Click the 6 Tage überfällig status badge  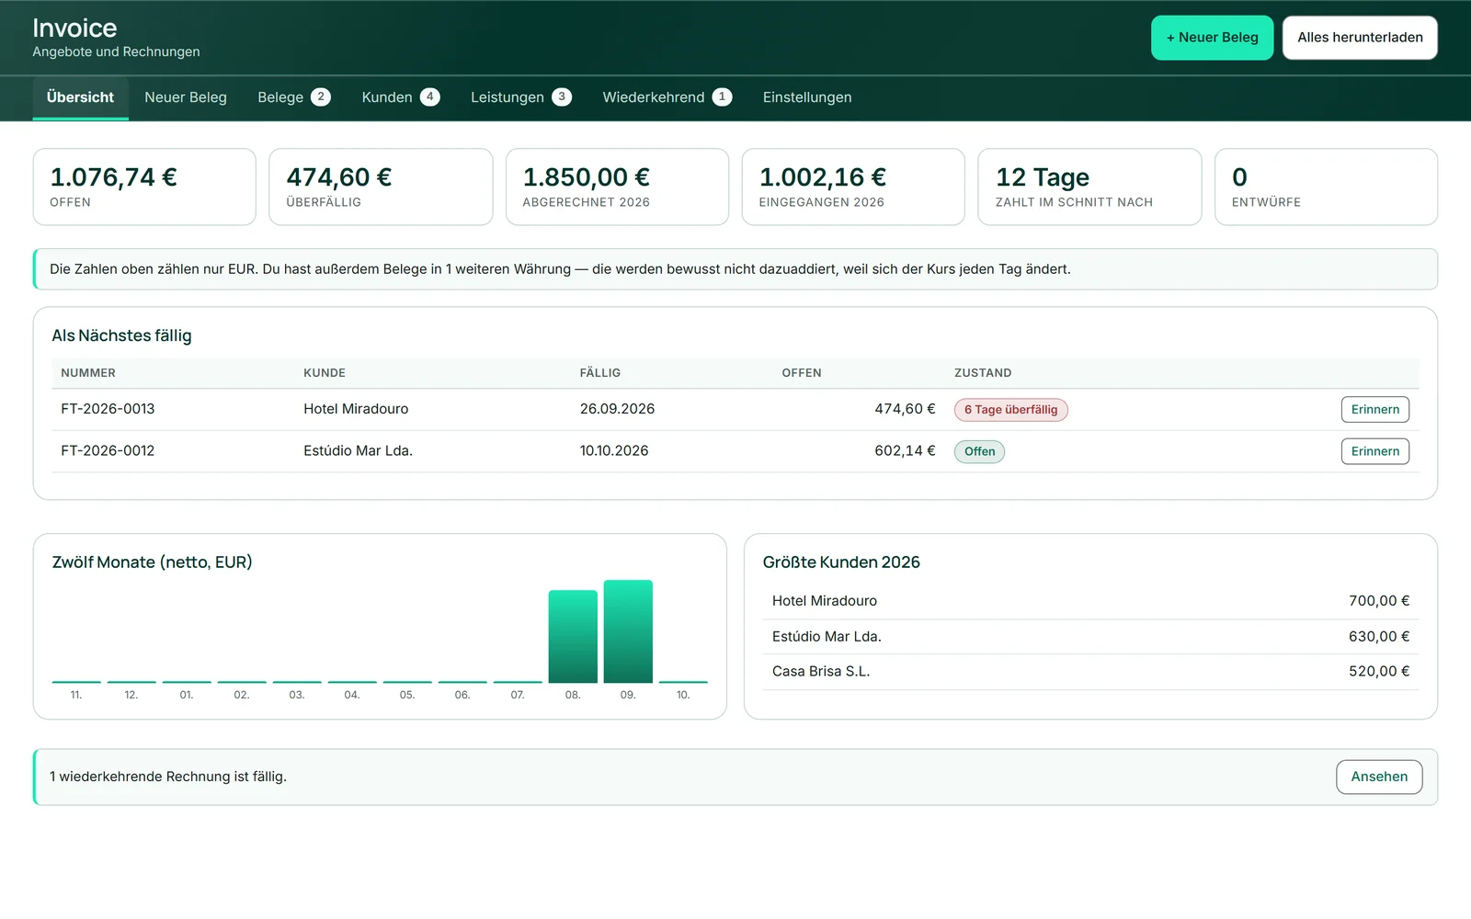coord(1010,410)
